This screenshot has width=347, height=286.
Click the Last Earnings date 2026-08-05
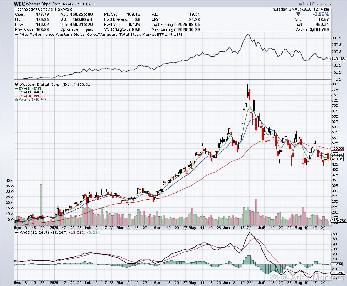[189, 25]
